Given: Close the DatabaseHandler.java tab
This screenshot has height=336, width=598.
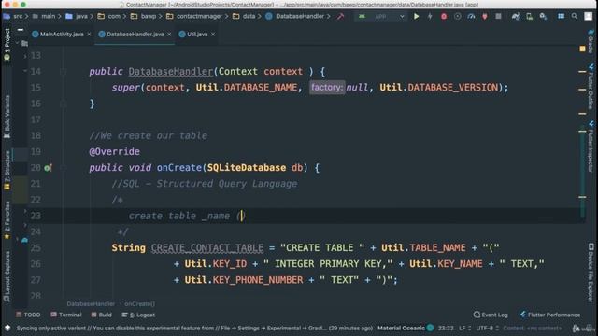Looking at the screenshot, I should pos(169,35).
